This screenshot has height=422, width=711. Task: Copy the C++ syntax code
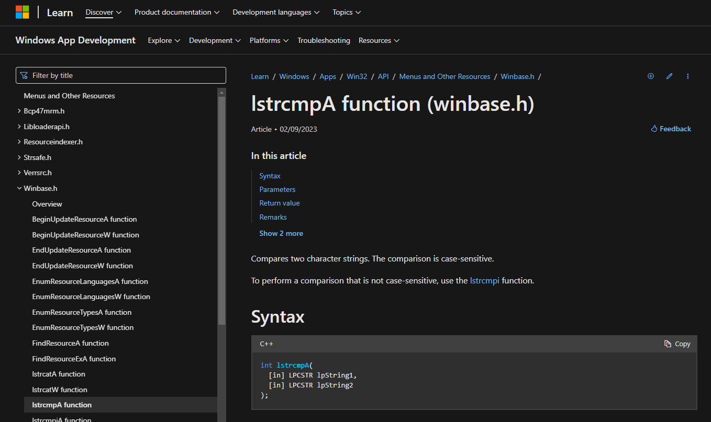(x=677, y=344)
